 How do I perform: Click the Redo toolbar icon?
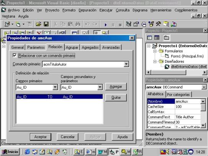[95, 24]
